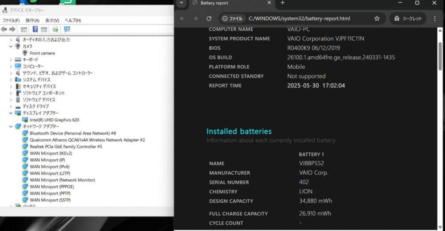
Task: Select Intel(R) UHD Graphics 620 device
Action: (54, 120)
